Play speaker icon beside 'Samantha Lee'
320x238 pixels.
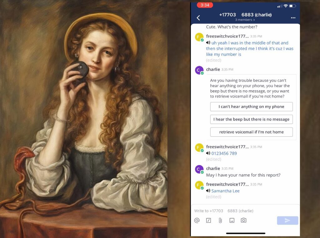208,191
